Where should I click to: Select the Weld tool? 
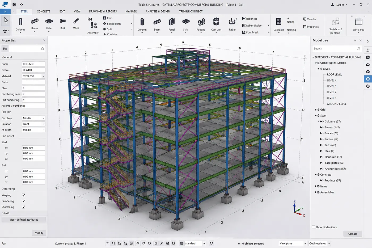point(76,23)
